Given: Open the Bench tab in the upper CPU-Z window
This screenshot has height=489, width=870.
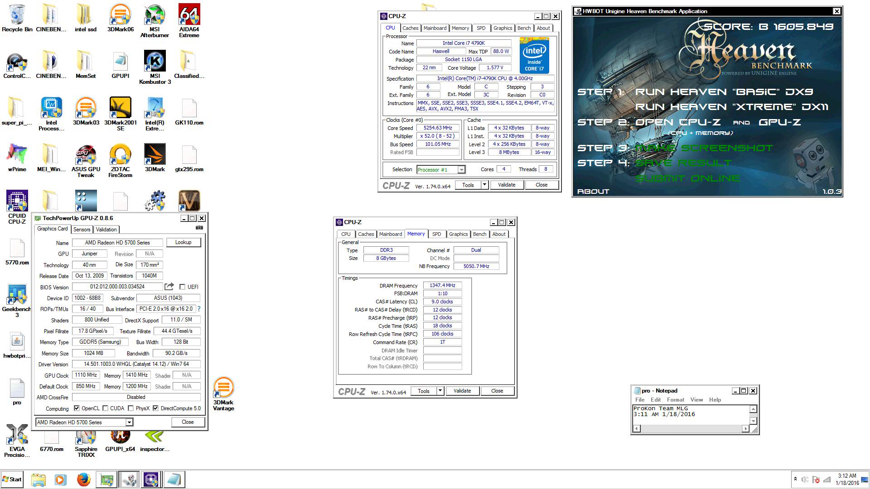Looking at the screenshot, I should [x=524, y=28].
